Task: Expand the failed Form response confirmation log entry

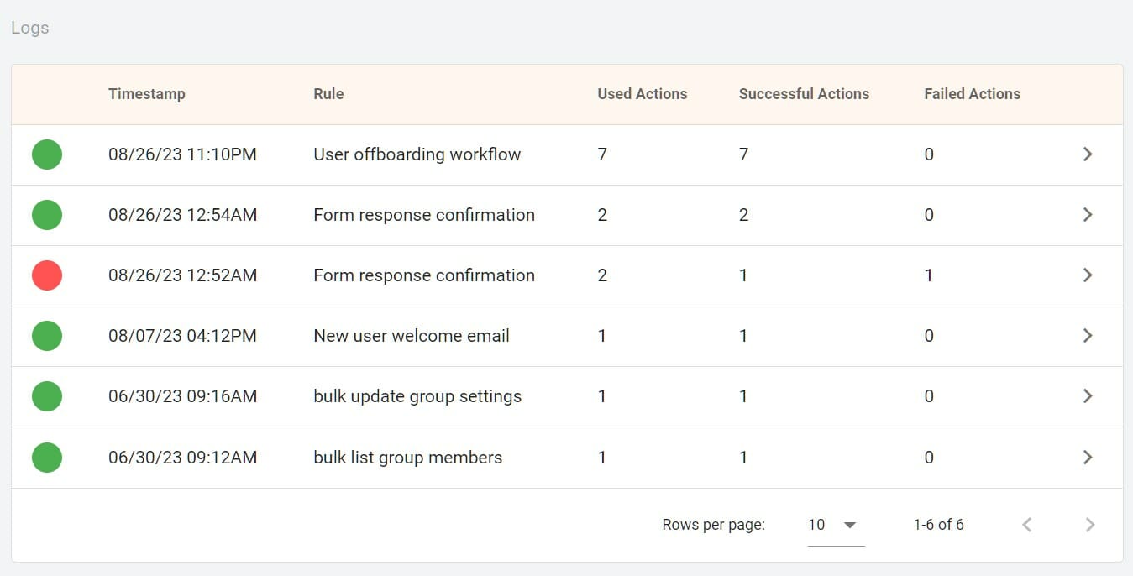Action: (x=1088, y=275)
